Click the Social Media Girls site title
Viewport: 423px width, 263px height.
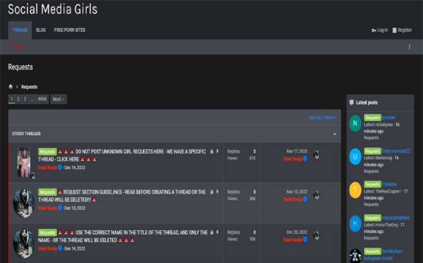(53, 9)
